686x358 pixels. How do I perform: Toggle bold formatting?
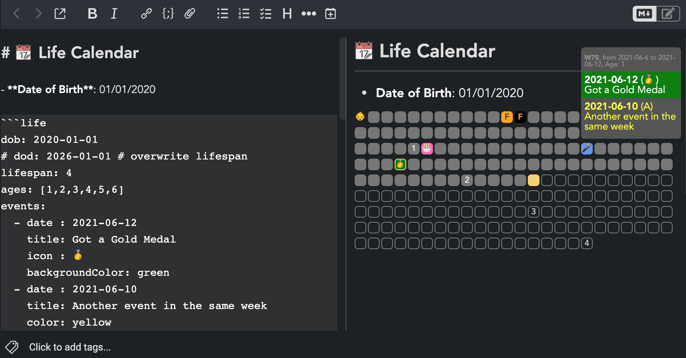pos(92,14)
